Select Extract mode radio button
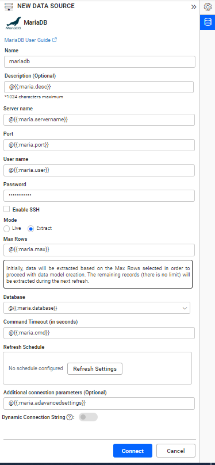The image size is (215, 465). click(x=30, y=229)
